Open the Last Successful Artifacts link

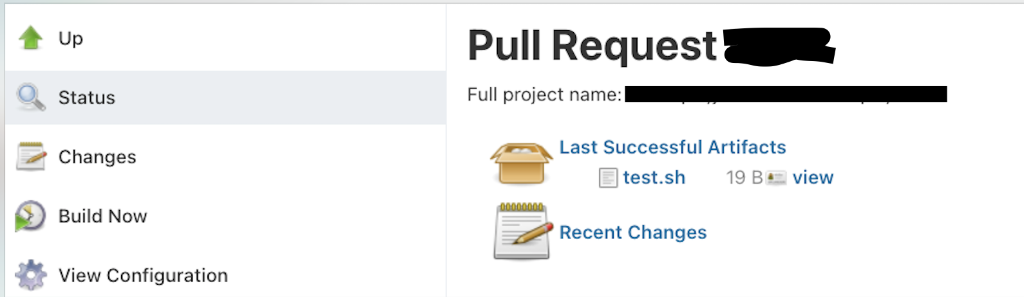[672, 147]
